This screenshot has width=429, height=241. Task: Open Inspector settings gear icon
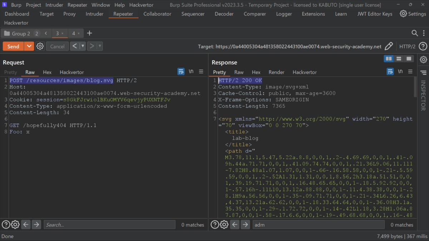(424, 60)
